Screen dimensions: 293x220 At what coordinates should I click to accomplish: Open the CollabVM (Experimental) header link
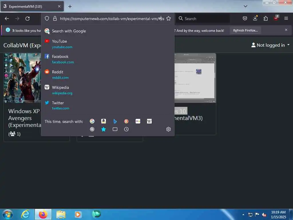coord(22,45)
